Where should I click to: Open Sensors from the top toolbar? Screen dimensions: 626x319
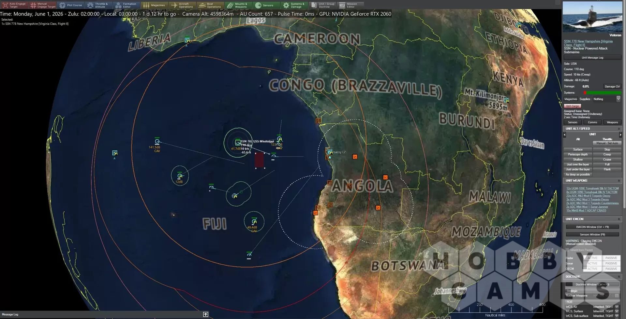coord(266,5)
